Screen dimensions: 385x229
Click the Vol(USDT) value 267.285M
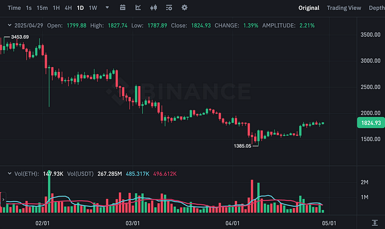click(110, 174)
